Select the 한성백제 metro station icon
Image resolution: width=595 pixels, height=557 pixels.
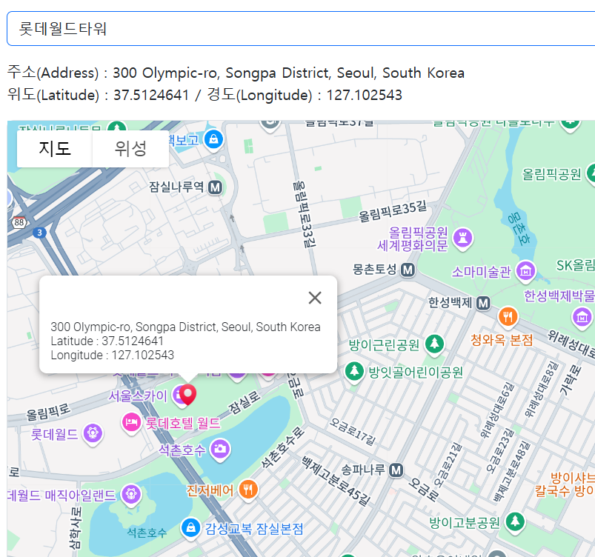click(x=483, y=303)
